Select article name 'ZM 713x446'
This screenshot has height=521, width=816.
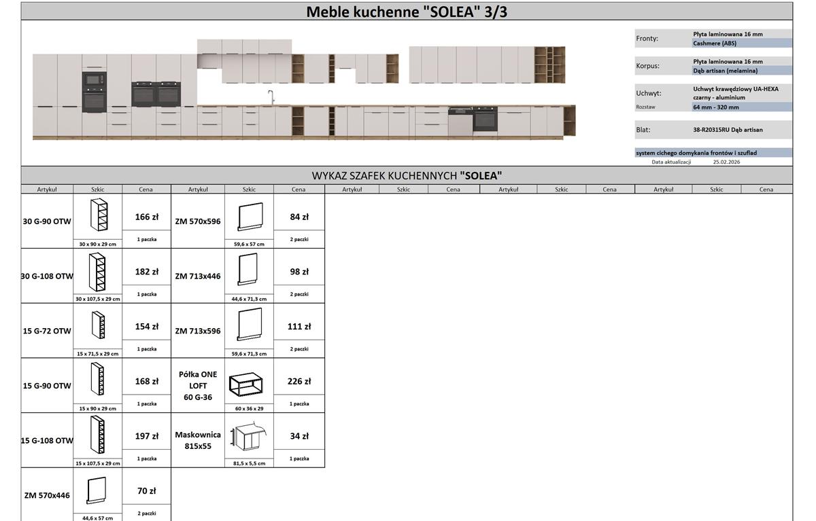click(198, 276)
